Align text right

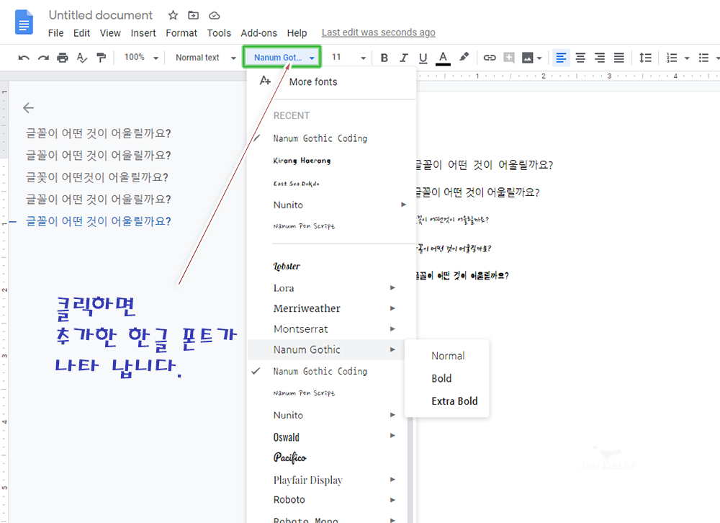pyautogui.click(x=600, y=58)
